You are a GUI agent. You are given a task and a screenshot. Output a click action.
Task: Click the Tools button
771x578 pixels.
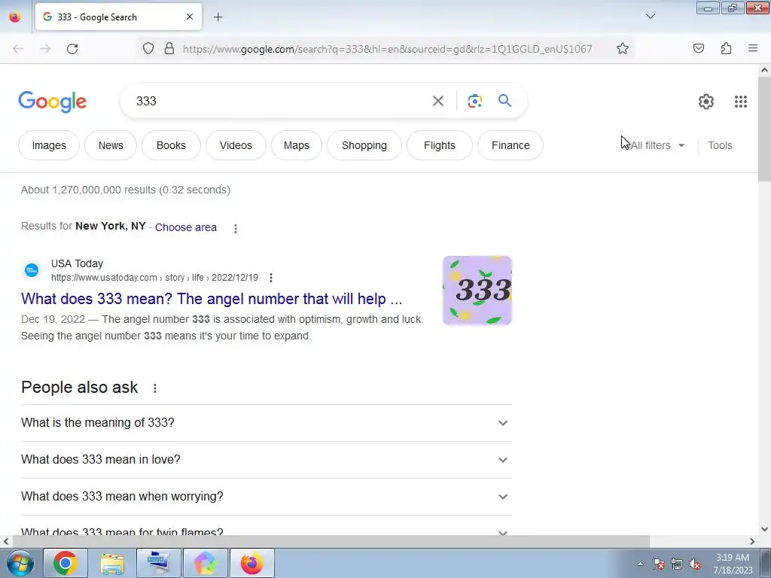(x=720, y=145)
